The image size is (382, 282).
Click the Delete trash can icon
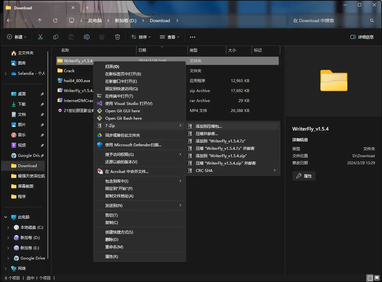tap(117, 37)
